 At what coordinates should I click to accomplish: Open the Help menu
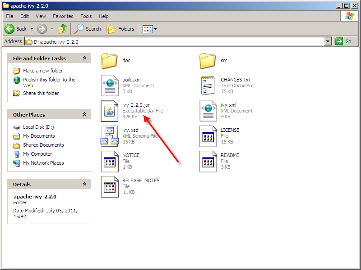click(x=104, y=16)
